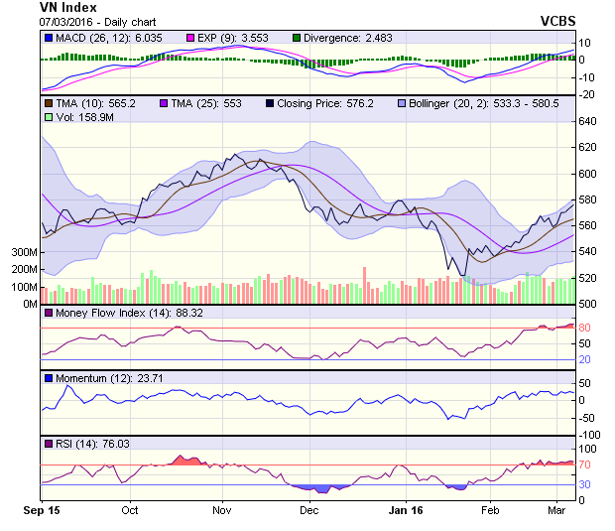Click the 600 price axis label

590,174
